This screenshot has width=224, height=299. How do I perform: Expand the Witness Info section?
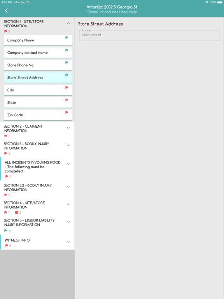pyautogui.click(x=68, y=242)
